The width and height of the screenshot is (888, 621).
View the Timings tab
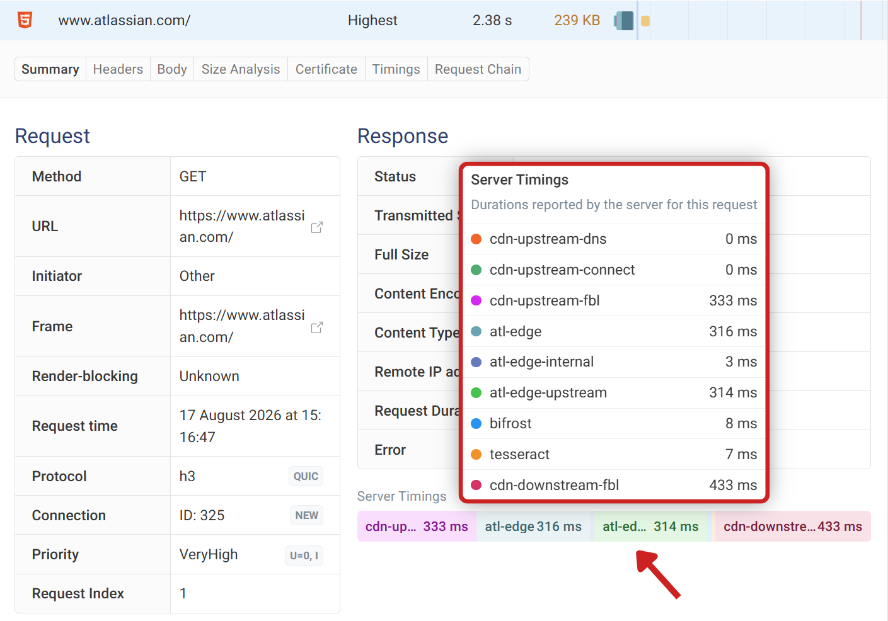396,69
